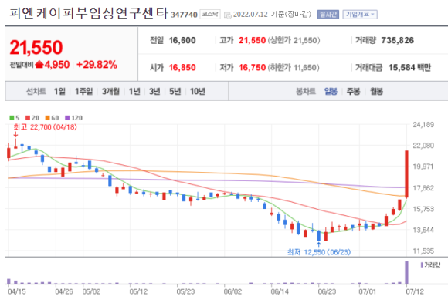
Task: Click the 거래대금 value 15,584 백만
Action: (x=409, y=67)
